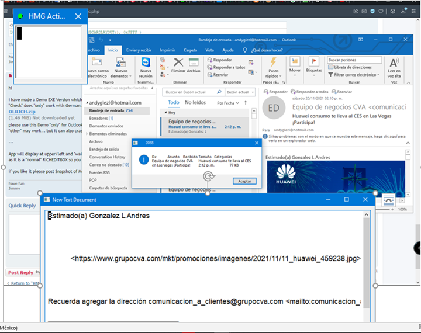This screenshot has width=421, height=333.
Task: Open Pasos rápidos lightning gallery
Action: click(x=273, y=68)
